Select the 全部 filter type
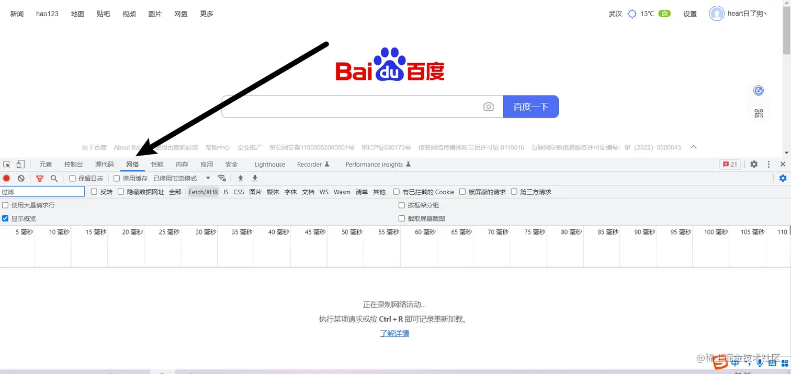The width and height of the screenshot is (791, 374). click(175, 192)
